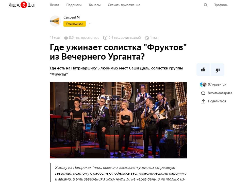Click the comment bubble icon

[203, 93]
